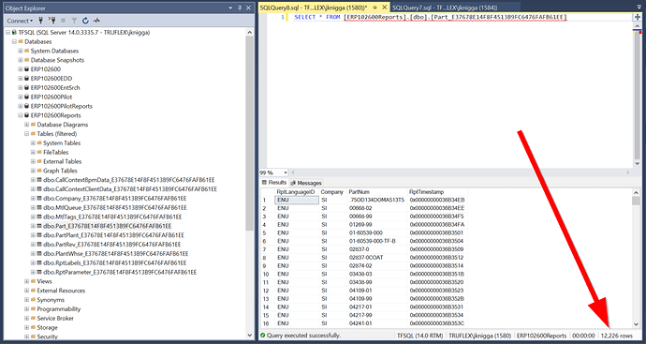Expand the System Databases folder
This screenshot has height=344, width=646.
(21, 51)
